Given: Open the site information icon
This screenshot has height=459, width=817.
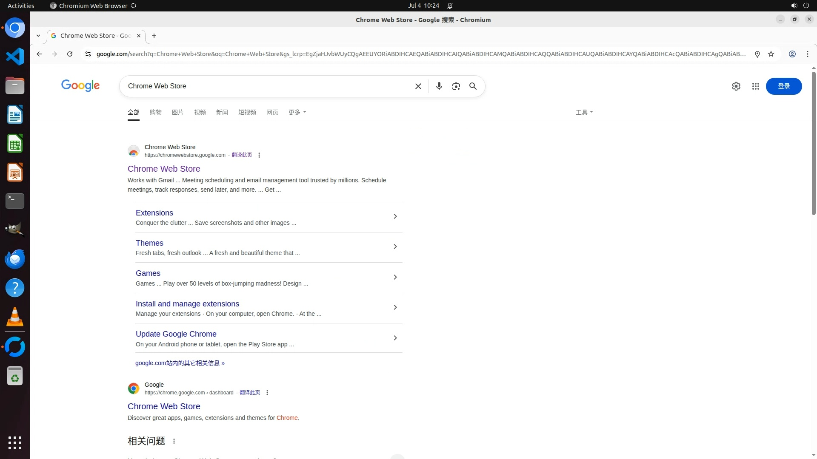Looking at the screenshot, I should (x=88, y=54).
